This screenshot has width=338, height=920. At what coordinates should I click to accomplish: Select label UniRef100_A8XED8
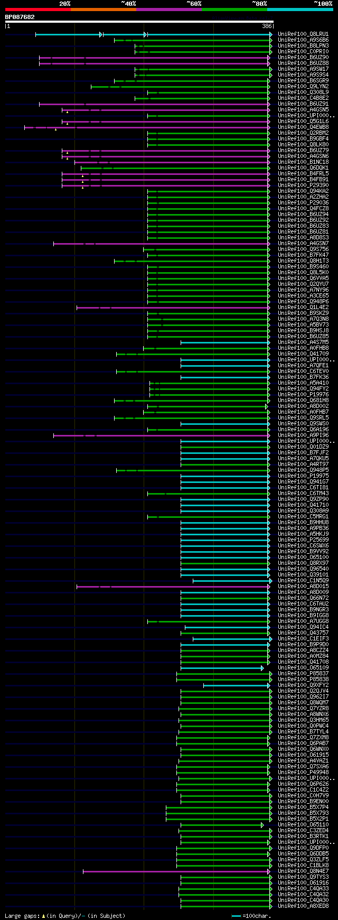click(303, 906)
